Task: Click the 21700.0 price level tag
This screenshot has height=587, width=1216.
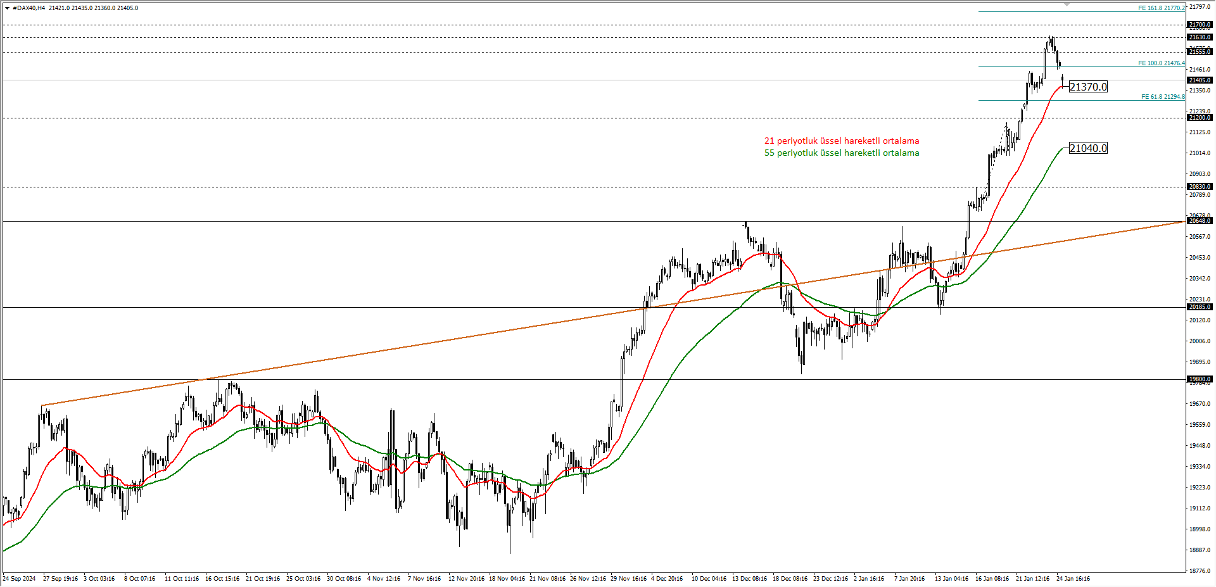Action: click(x=1200, y=25)
